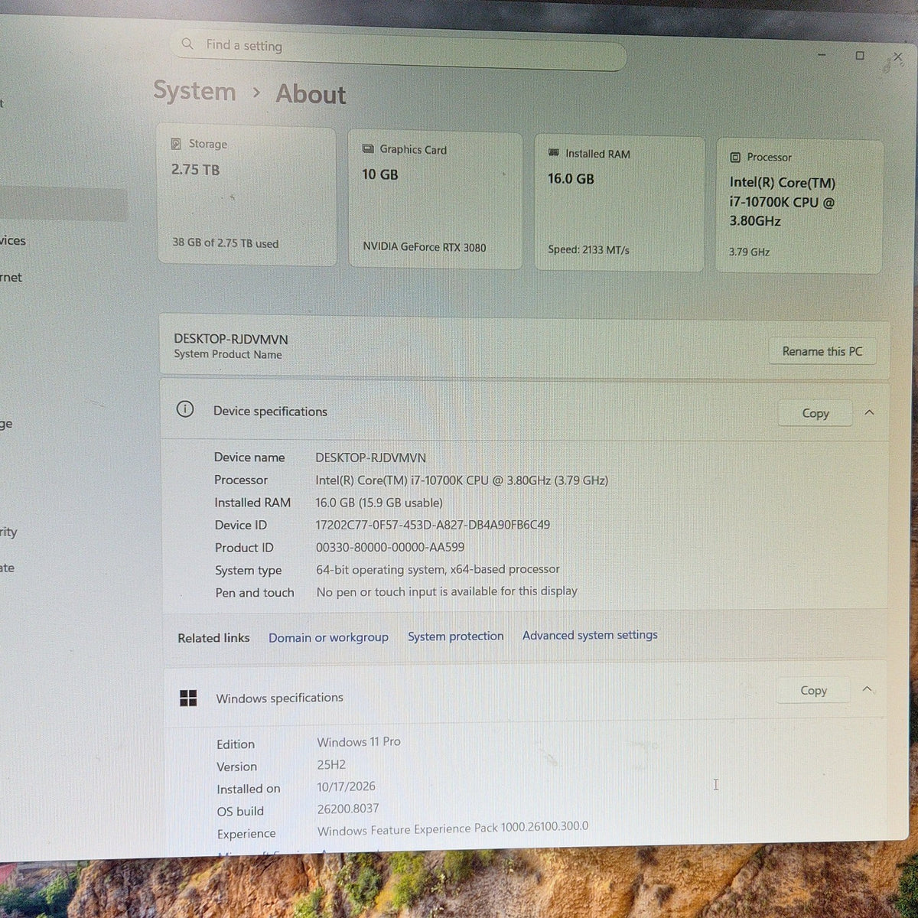
Task: Select the Product ID value 00330-80000-00000-AA599
Action: click(x=390, y=547)
